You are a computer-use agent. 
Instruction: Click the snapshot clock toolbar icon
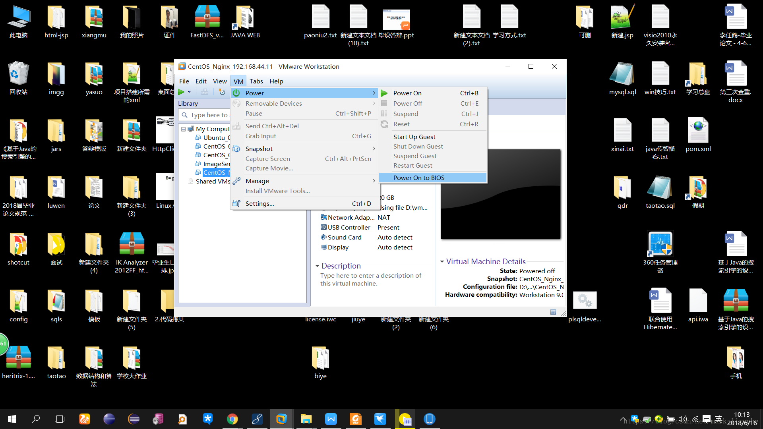tap(222, 92)
